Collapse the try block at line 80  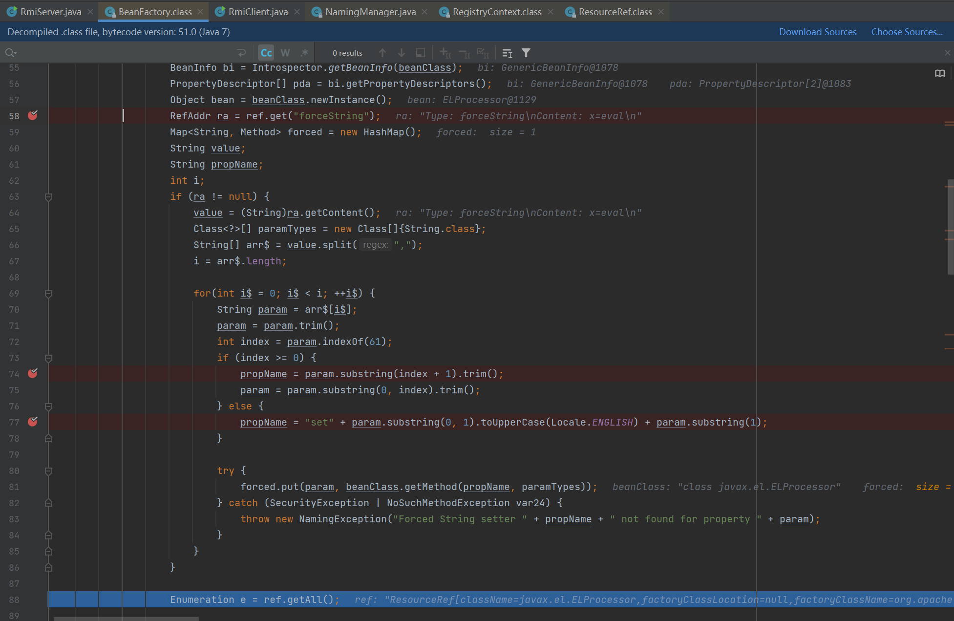click(x=48, y=471)
